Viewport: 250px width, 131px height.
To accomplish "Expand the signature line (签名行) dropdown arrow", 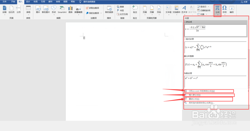I will 208,7.
